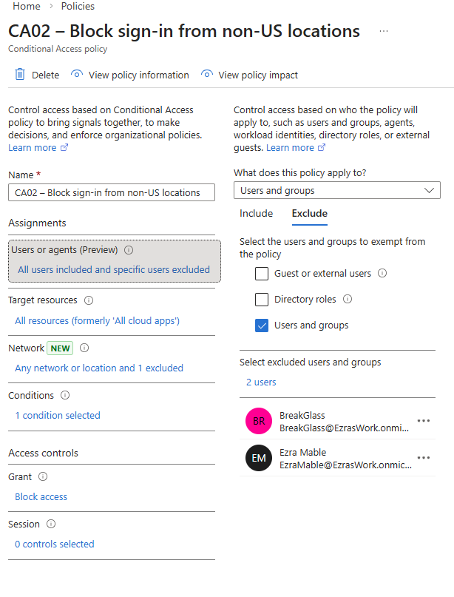Click info icon beside Guest or external users
Image resolution: width=454 pixels, height=597 pixels.
click(x=382, y=273)
